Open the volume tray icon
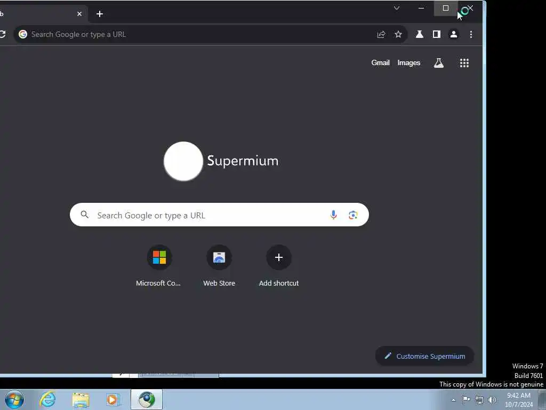Viewport: 546px width, 410px height. [x=492, y=400]
